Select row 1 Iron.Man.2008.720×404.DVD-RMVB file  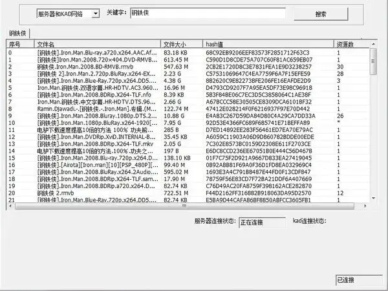pyautogui.click(x=97, y=59)
